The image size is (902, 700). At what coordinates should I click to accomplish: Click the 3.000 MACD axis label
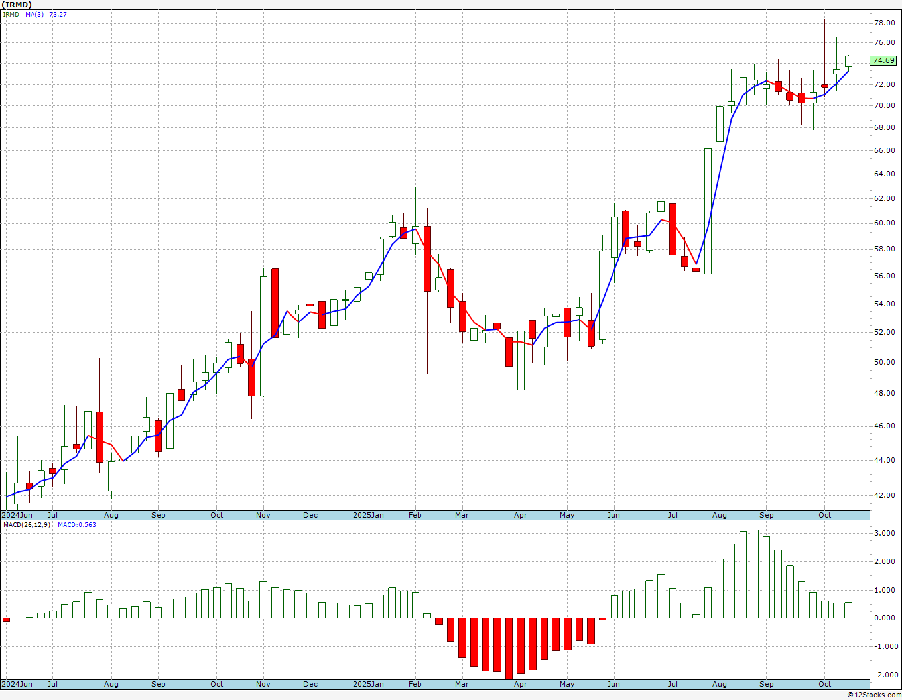885,533
